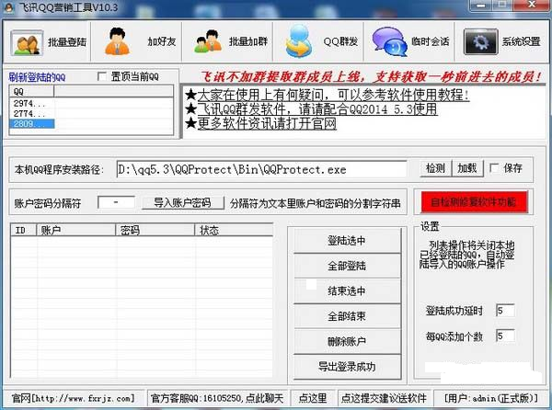Viewport: 552px width, 410px height.
Task: Click the 检测 detect button
Action: click(434, 168)
